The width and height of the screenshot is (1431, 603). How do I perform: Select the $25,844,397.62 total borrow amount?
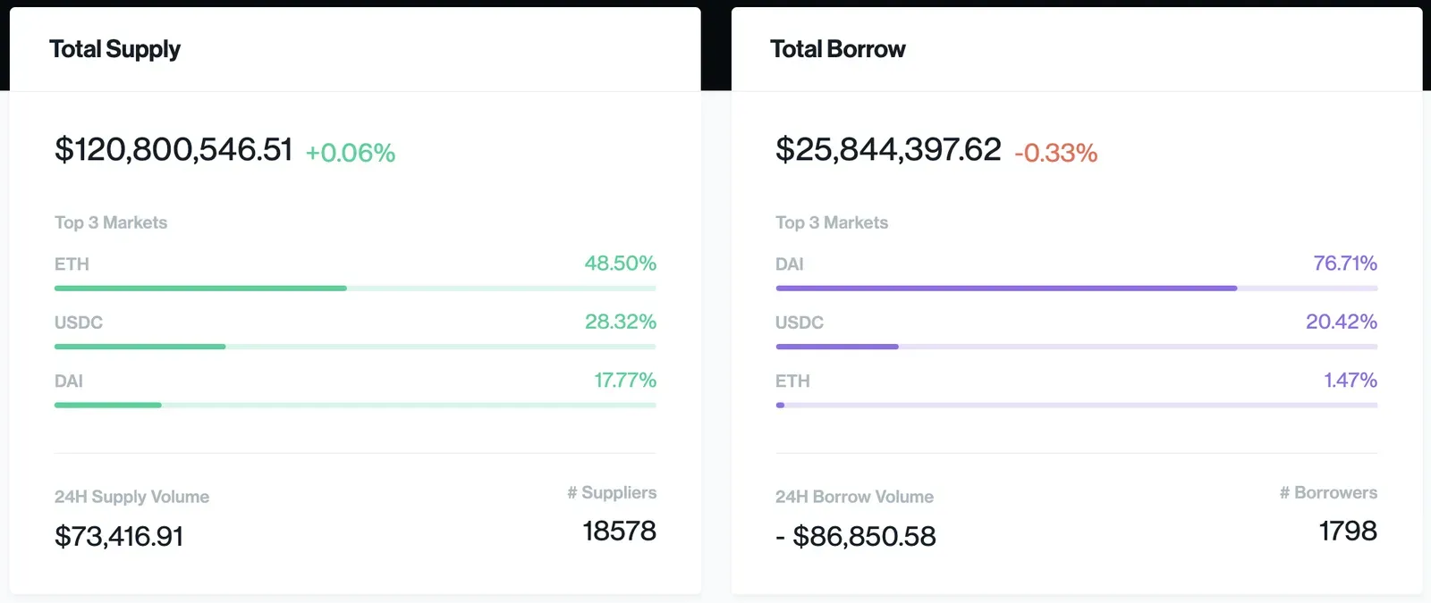888,149
